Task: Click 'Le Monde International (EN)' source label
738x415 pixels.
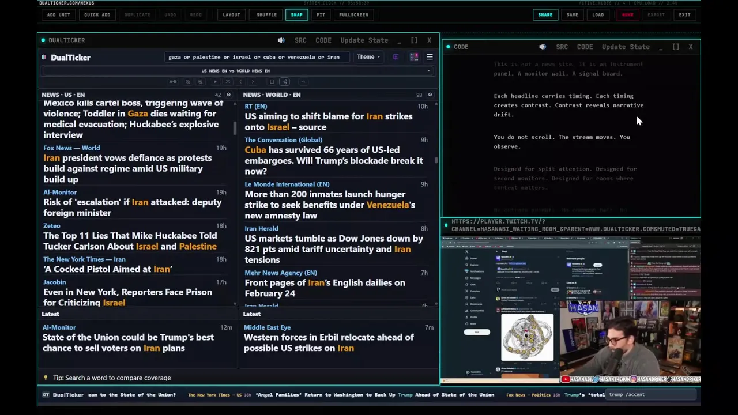Action: (287, 184)
